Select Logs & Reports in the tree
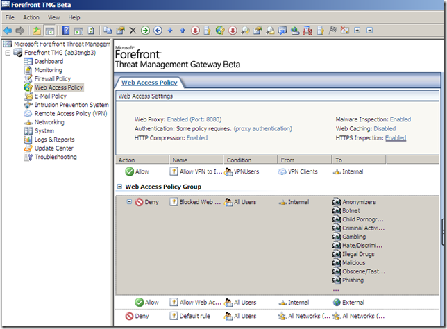The height and width of the screenshot is (329, 447). pyautogui.click(x=54, y=140)
